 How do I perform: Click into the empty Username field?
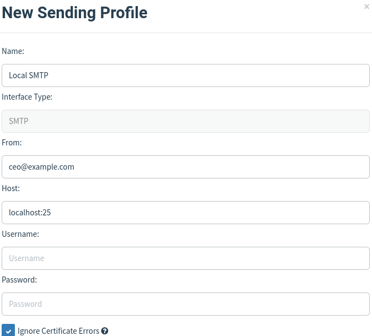pos(185,258)
